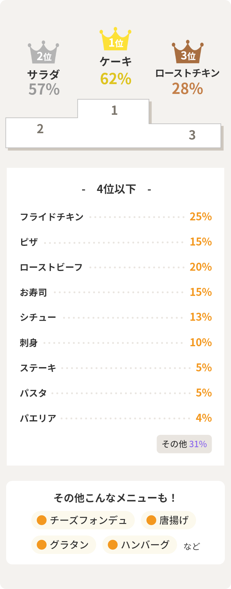Image resolution: width=231 pixels, height=589 pixels.
Task: Click the ローストチキン 28% percentage
Action: (187, 89)
